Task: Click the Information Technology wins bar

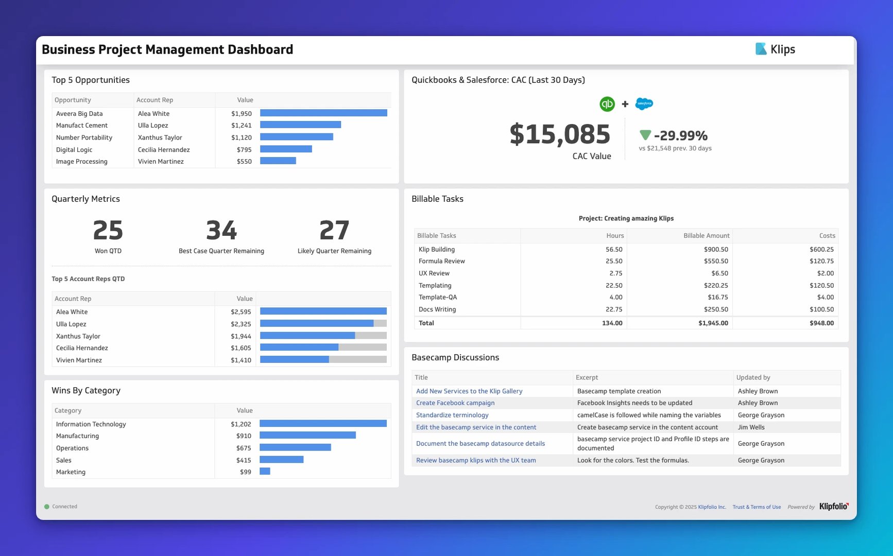Action: coord(323,423)
